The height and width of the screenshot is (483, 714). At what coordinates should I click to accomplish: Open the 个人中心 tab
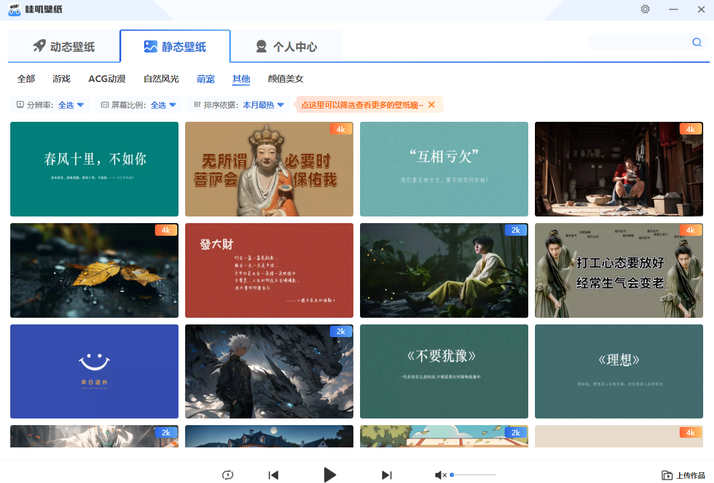[x=286, y=45]
